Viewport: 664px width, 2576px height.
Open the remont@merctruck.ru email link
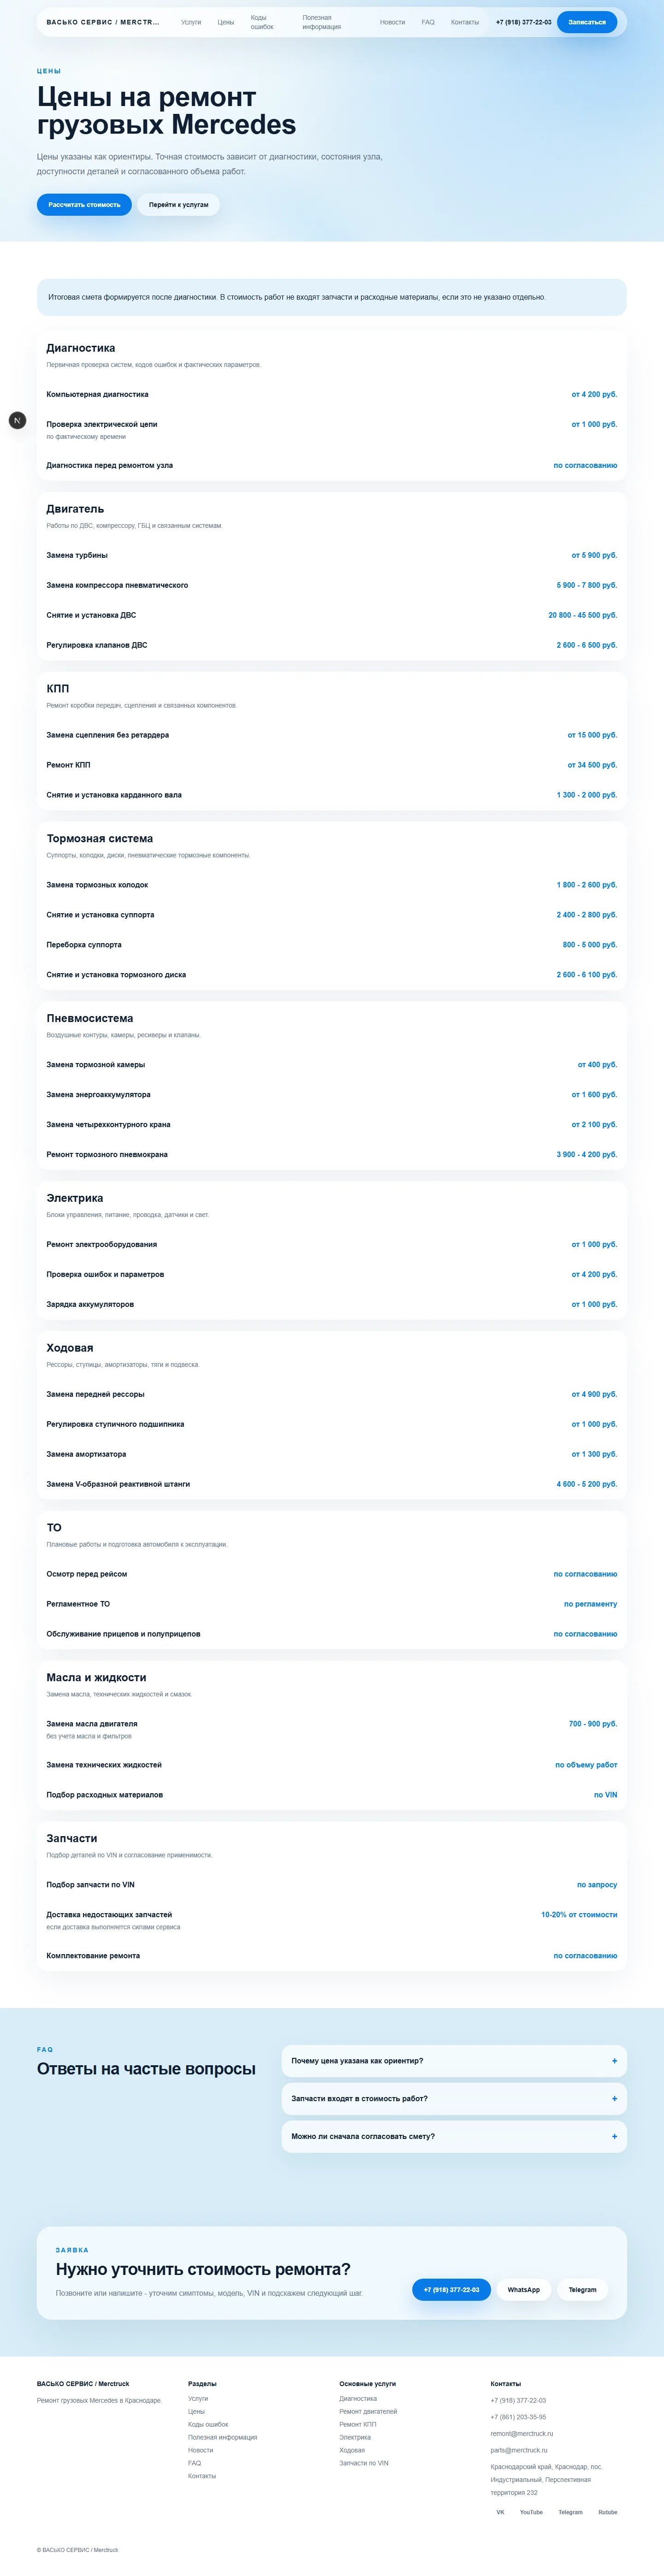pyautogui.click(x=522, y=2433)
